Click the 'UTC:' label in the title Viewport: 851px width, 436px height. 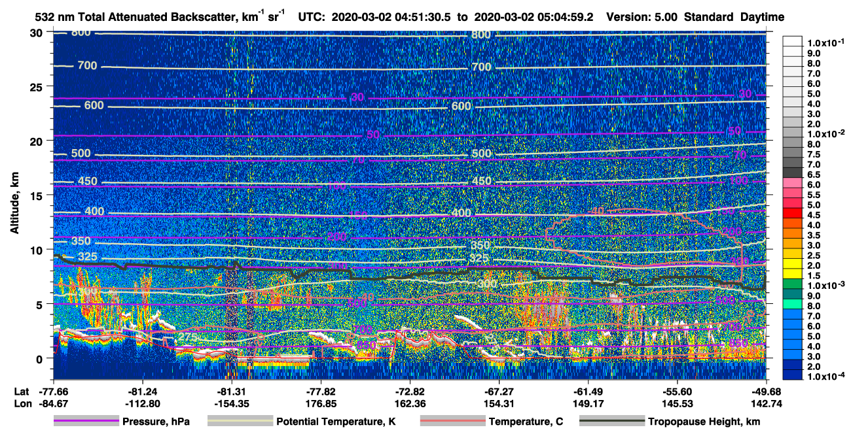coord(311,18)
